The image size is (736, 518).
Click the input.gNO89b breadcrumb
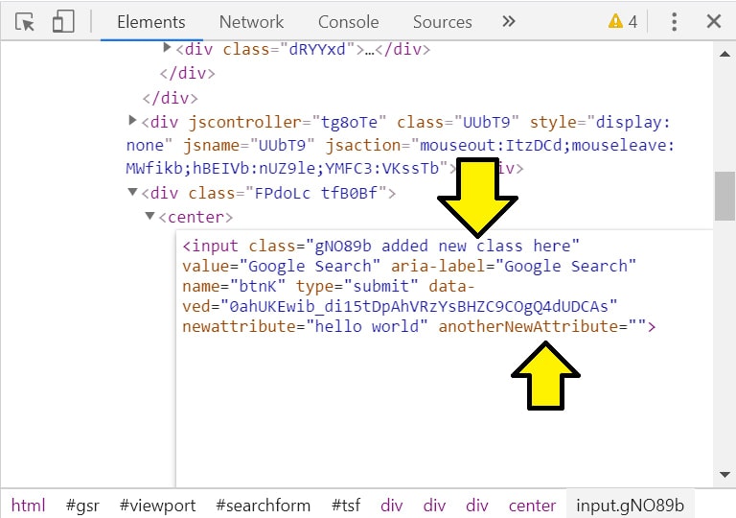629,506
